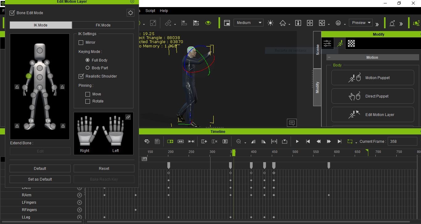The width and height of the screenshot is (421, 224).
Task: Click the zoom out magnifier in Timeline
Action: click(x=239, y=141)
